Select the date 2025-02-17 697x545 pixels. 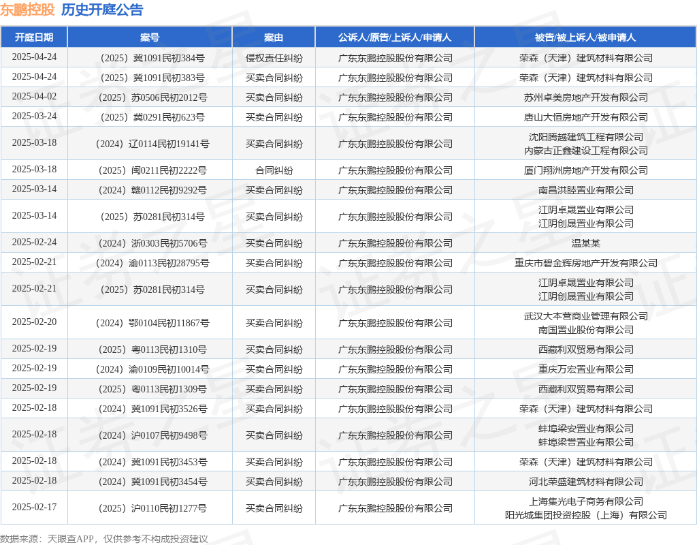pos(34,507)
